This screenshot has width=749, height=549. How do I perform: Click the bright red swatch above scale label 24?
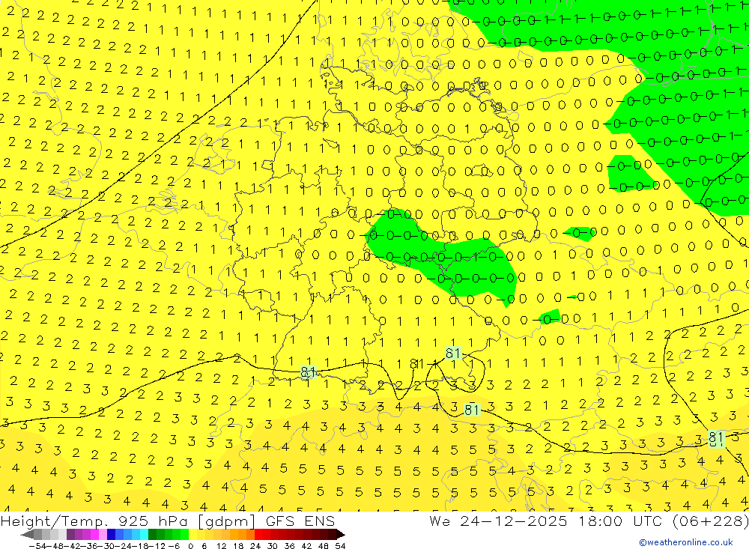258,534
